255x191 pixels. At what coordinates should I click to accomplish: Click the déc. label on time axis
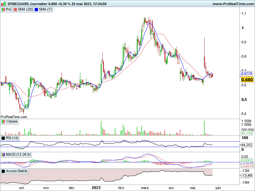tap(72, 188)
